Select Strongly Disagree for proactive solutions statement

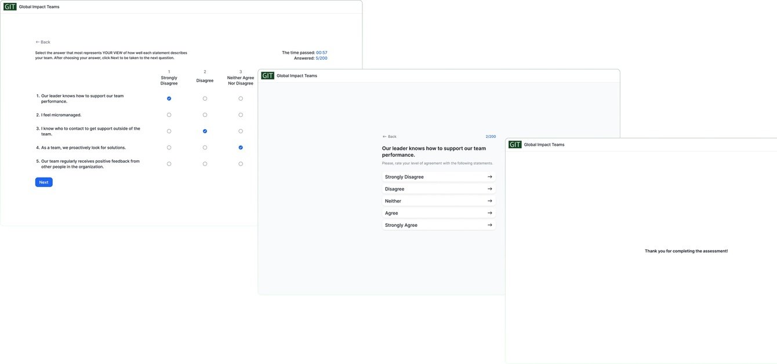click(169, 148)
